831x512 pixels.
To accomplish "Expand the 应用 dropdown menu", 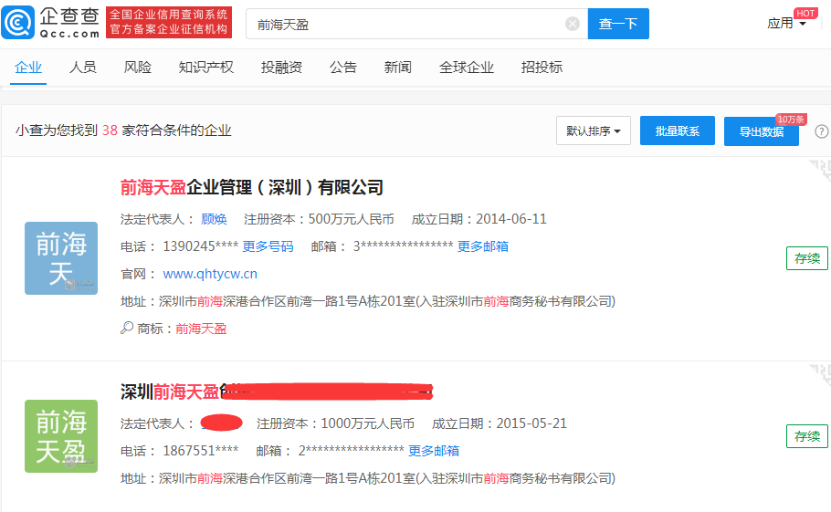I will 786,24.
